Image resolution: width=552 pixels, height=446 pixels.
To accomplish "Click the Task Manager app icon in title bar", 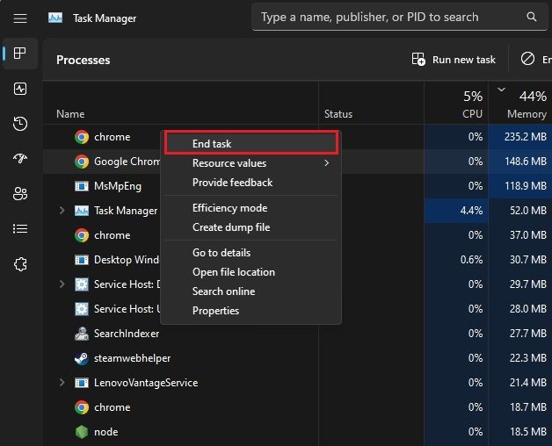I will (x=55, y=18).
